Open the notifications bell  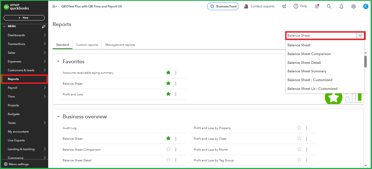pos(341,7)
